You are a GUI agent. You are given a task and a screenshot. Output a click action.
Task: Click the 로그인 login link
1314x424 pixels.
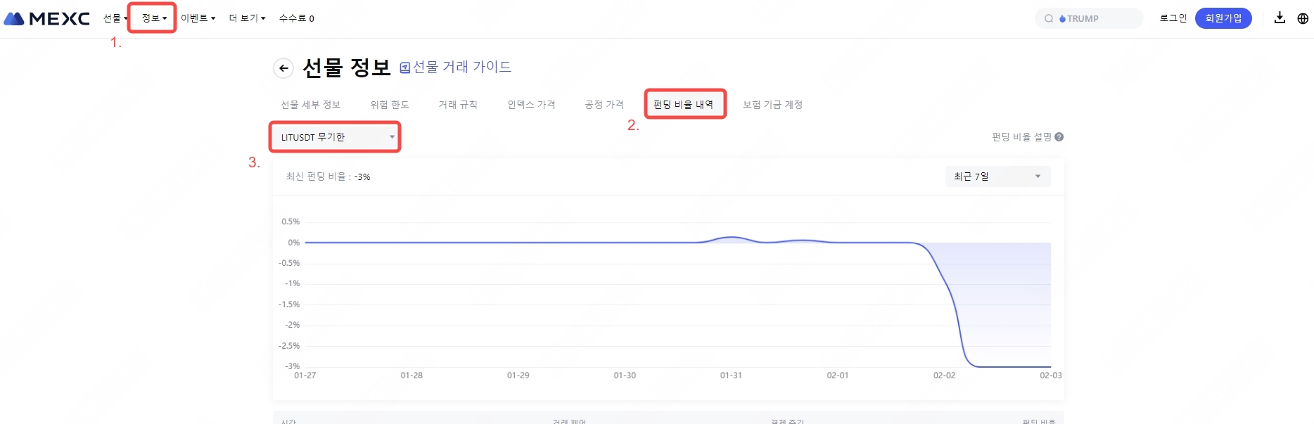pos(1173,18)
